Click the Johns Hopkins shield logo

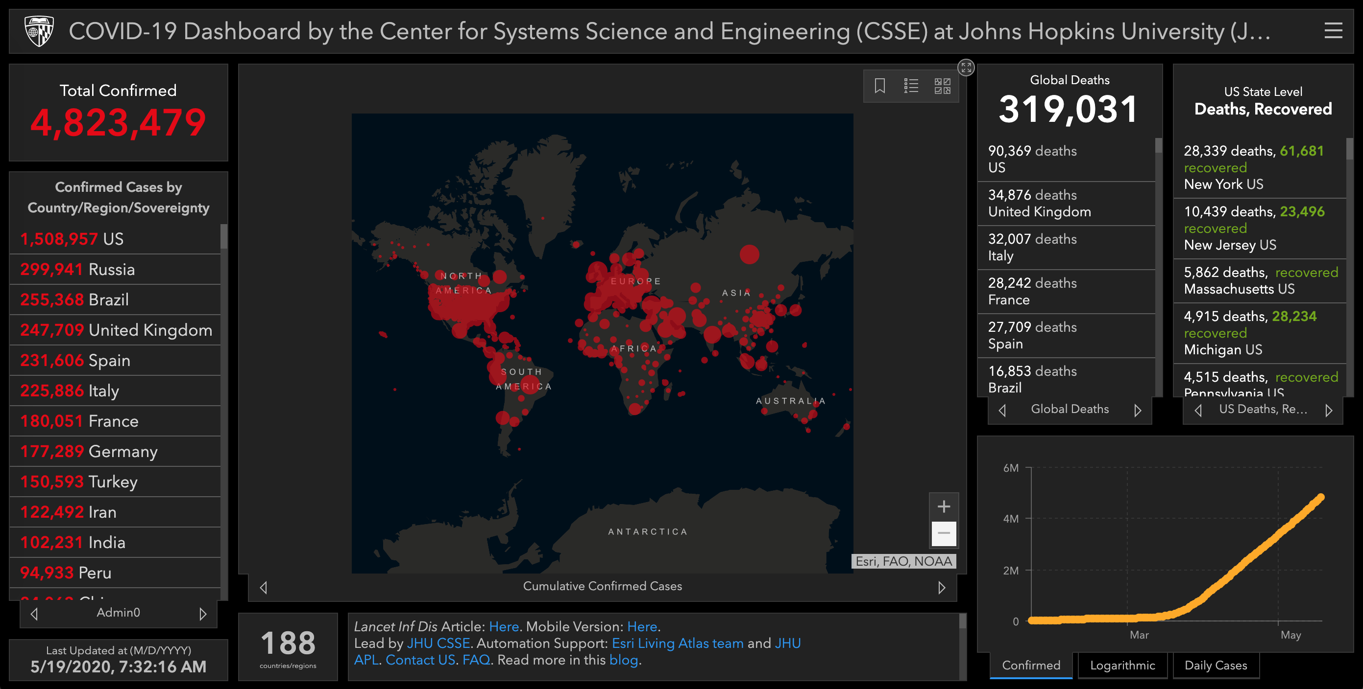pos(39,31)
